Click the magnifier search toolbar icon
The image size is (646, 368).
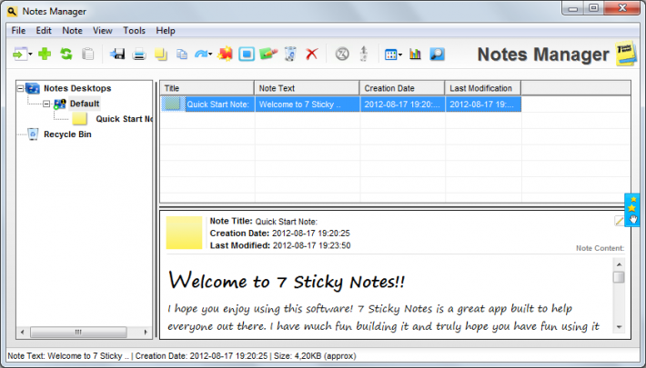point(437,54)
